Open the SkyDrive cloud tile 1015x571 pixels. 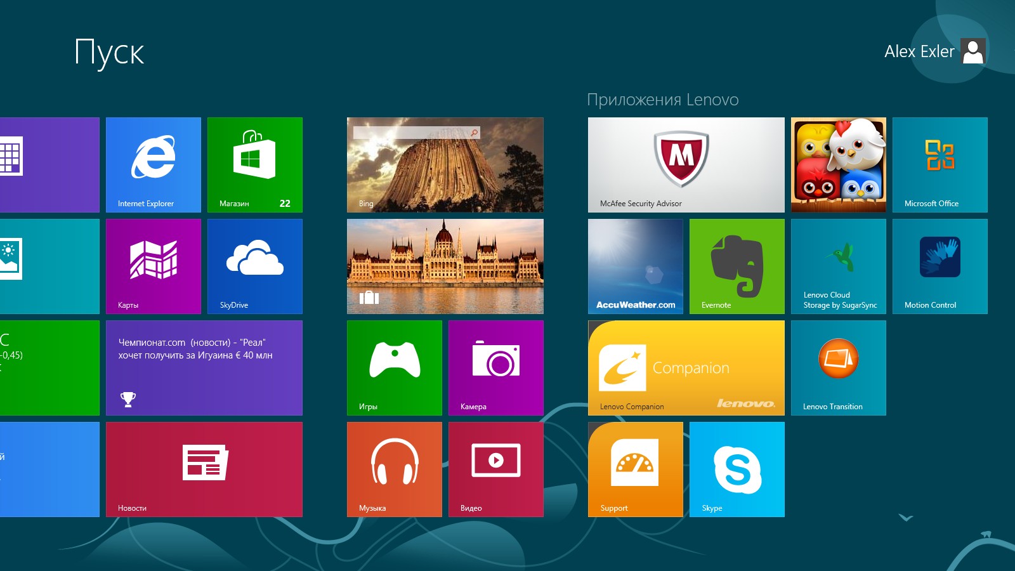click(x=255, y=266)
